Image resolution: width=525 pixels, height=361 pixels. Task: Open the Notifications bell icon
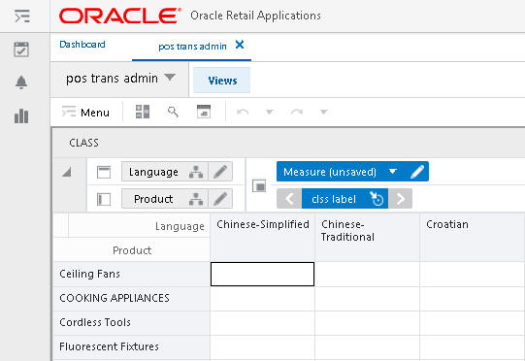(21, 82)
